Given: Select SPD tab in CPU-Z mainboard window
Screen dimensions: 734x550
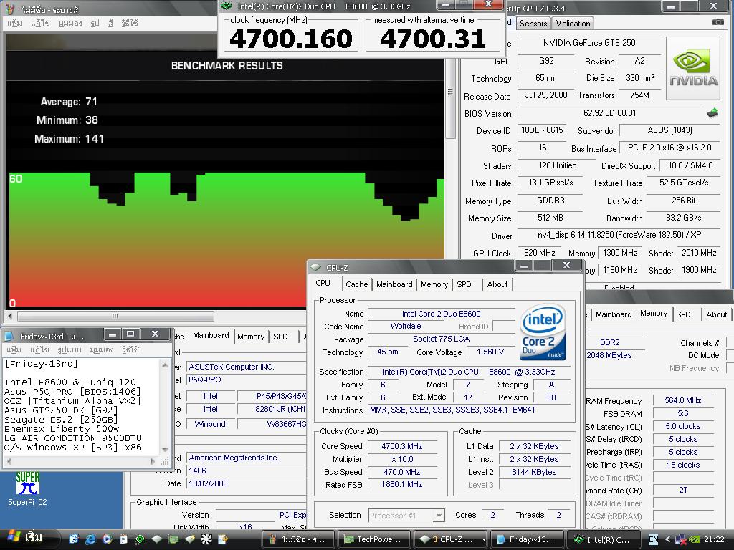Looking at the screenshot, I should pos(280,337).
